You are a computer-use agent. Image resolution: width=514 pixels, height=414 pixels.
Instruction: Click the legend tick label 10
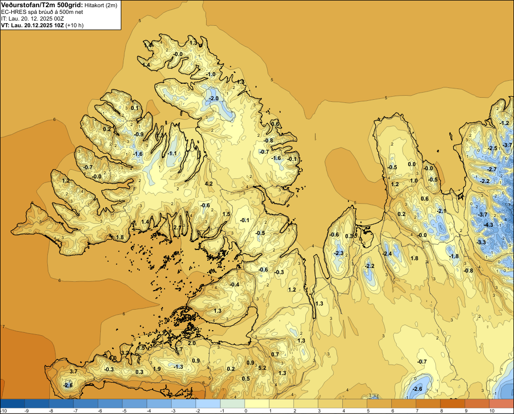pos(492,411)
